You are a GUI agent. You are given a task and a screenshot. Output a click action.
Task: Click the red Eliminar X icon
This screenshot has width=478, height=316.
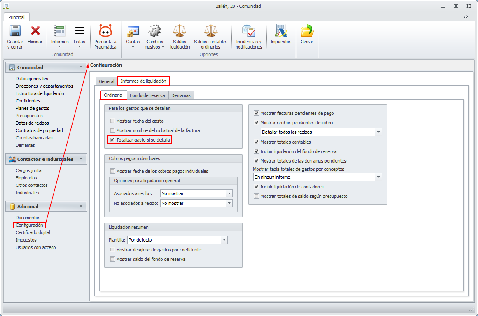click(35, 31)
